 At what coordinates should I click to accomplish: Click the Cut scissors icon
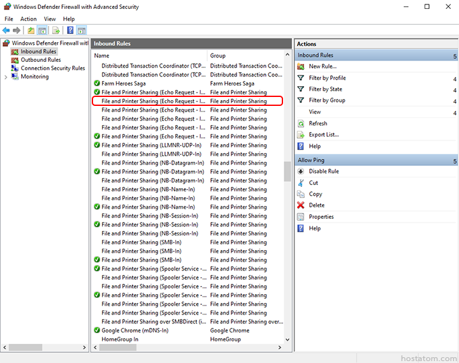[302, 182]
